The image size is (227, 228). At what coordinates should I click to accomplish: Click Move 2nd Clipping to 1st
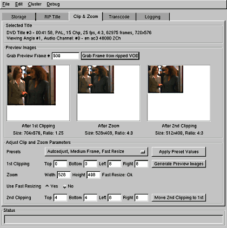179,198
